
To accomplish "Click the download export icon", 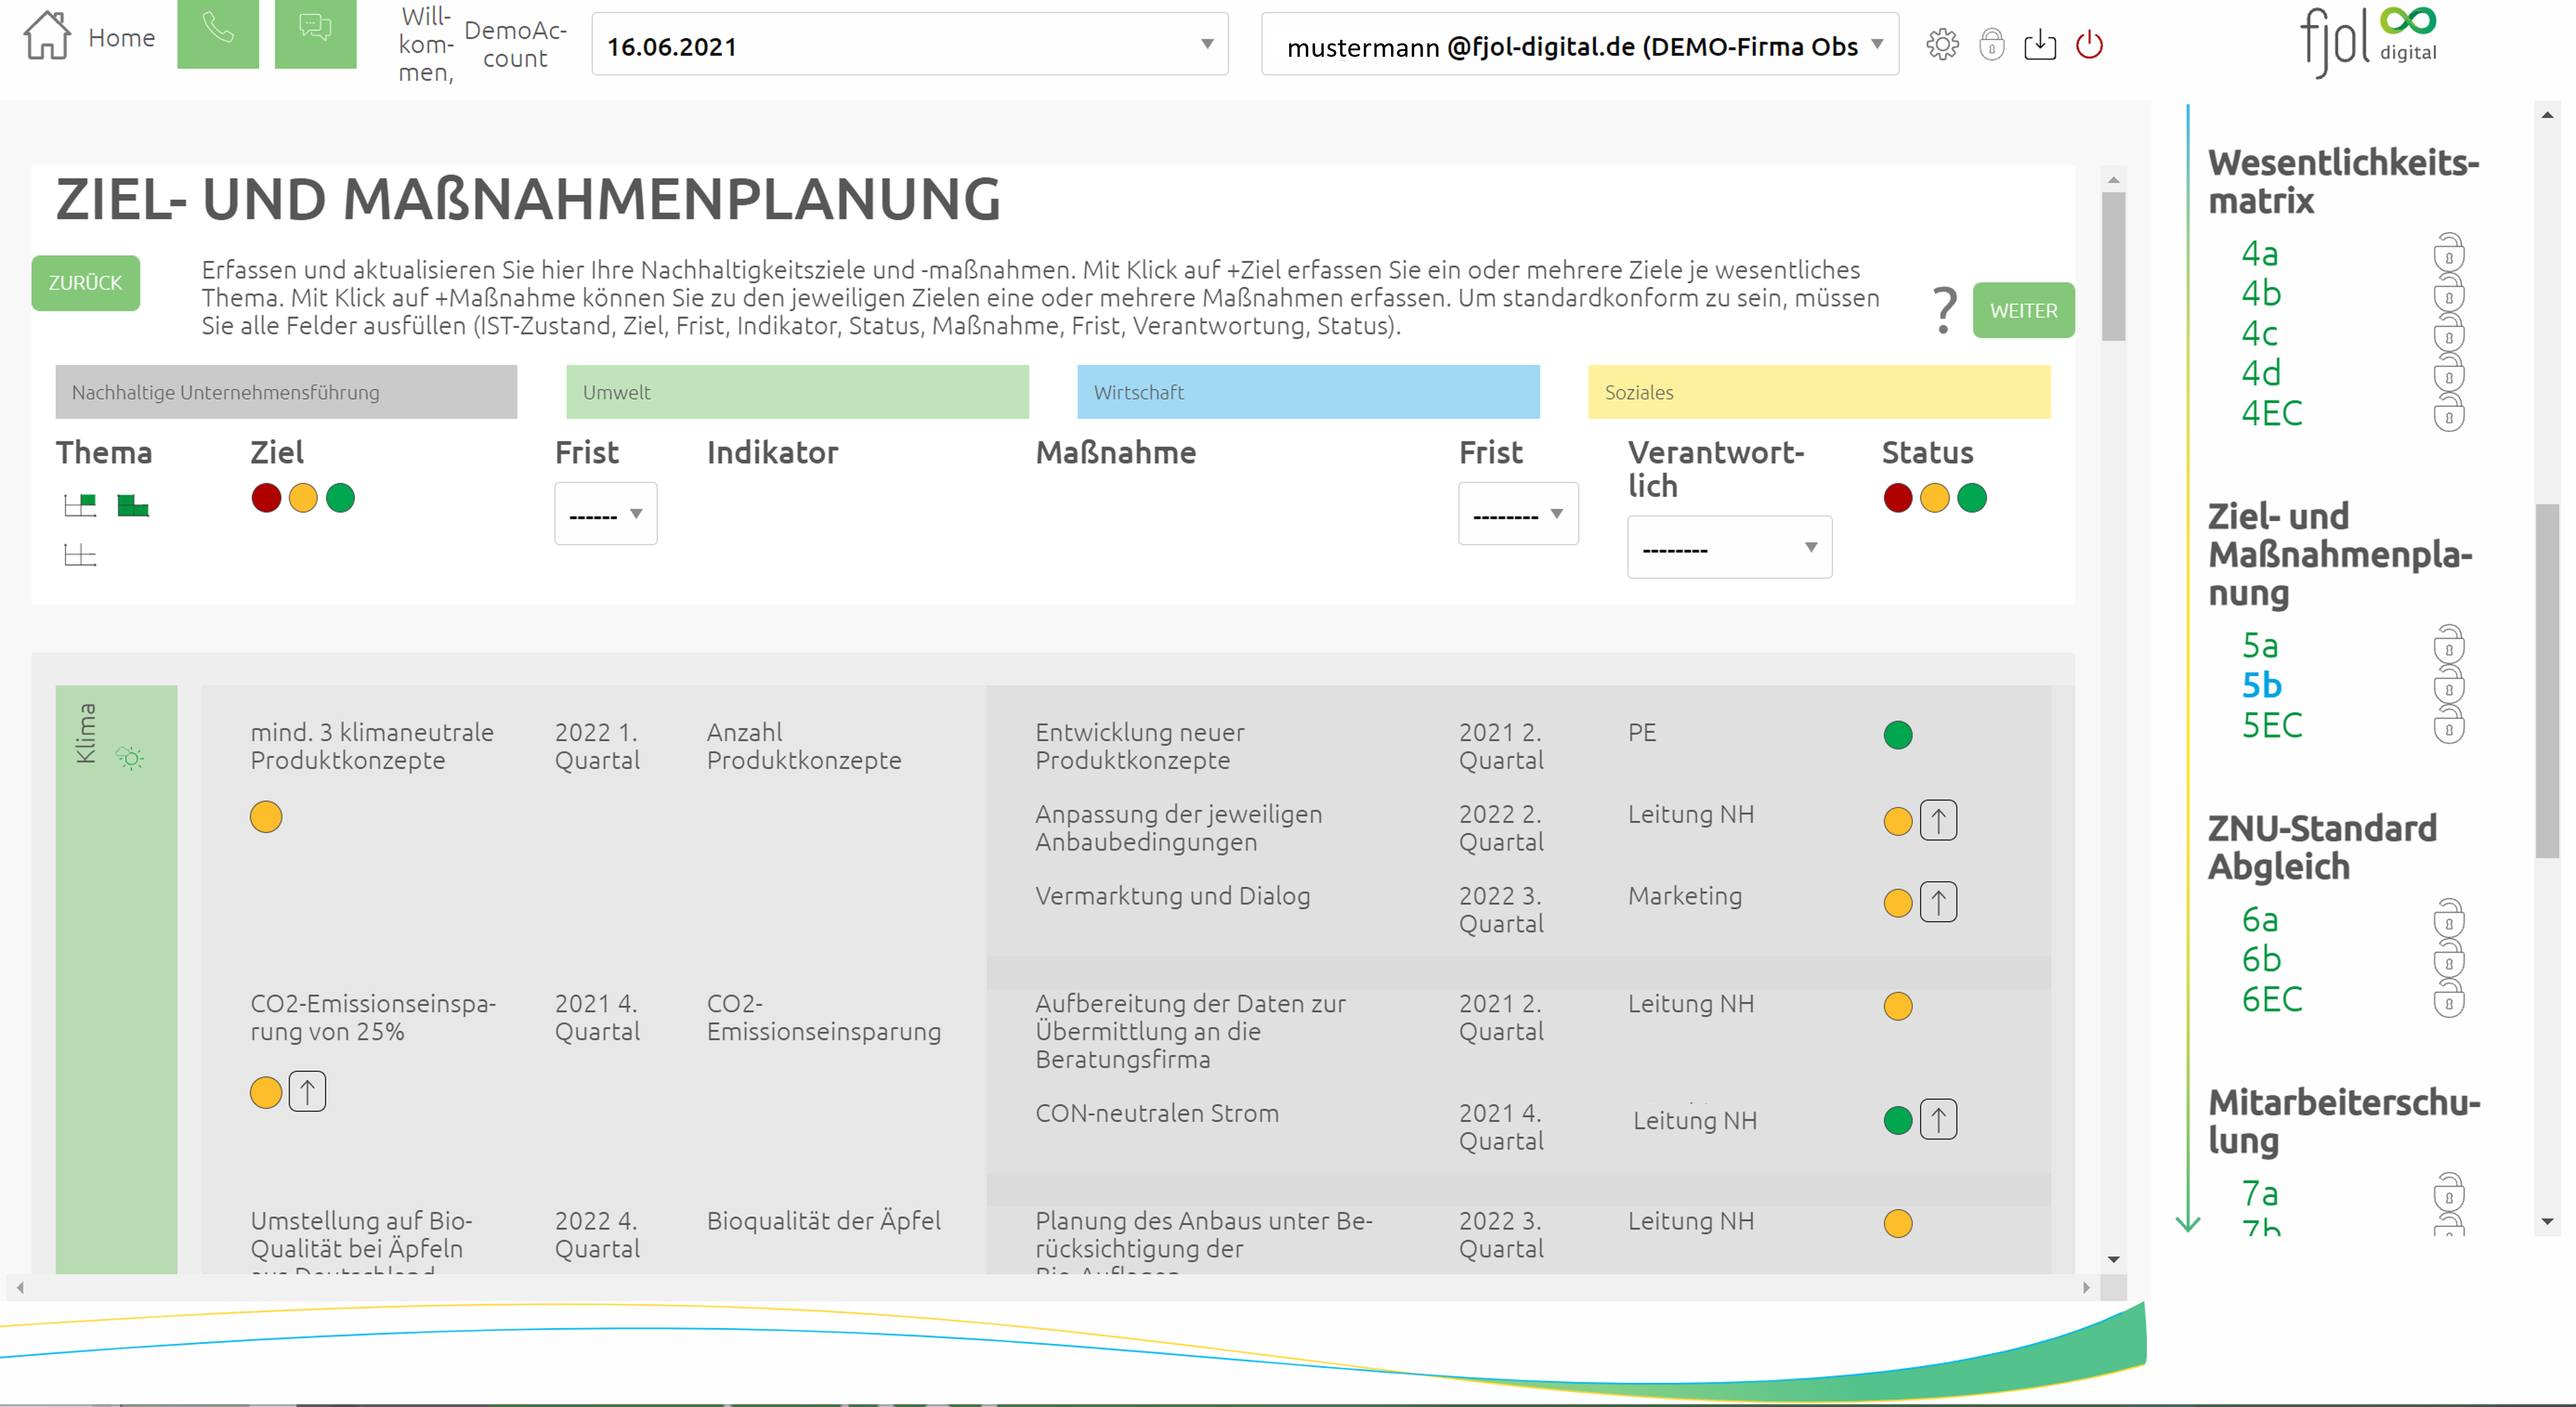I will (x=2039, y=45).
